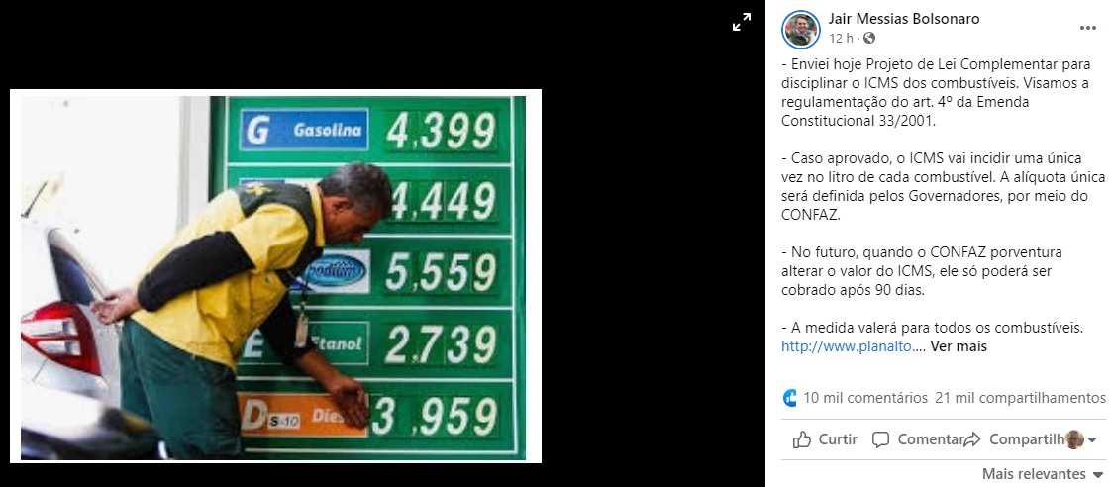1111x487 pixels.
Task: Open the Mais relevantes comment sorting dropdown
Action: (x=1043, y=473)
